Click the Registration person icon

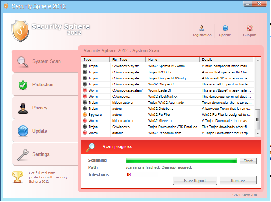coord(201,28)
